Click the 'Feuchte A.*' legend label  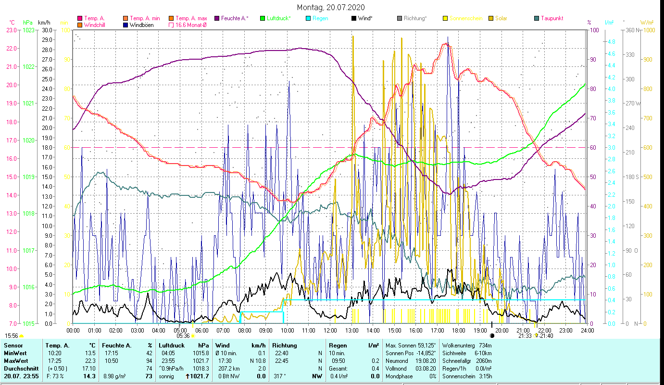click(x=235, y=18)
